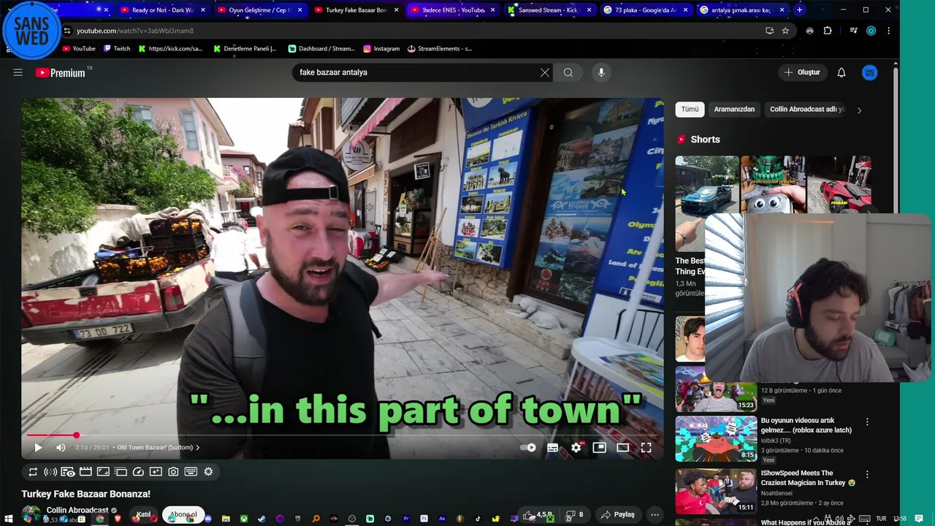Open the Windows Start button

coord(9,519)
